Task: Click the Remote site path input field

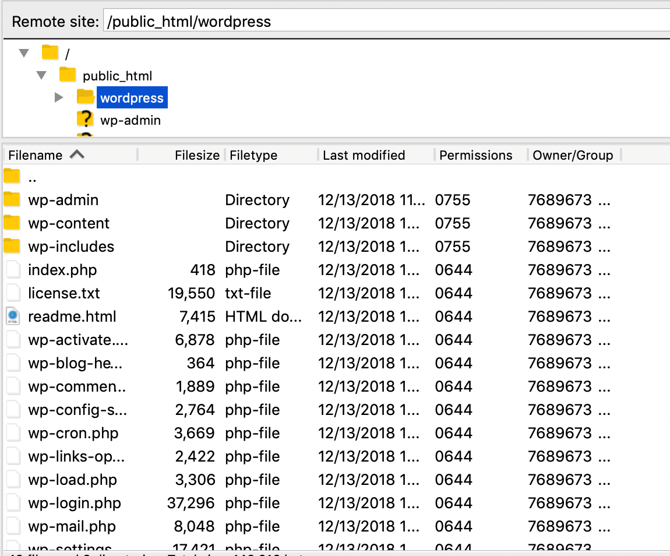Action: pos(385,22)
